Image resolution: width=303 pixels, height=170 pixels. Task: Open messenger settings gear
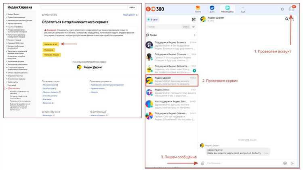[x=282, y=9]
